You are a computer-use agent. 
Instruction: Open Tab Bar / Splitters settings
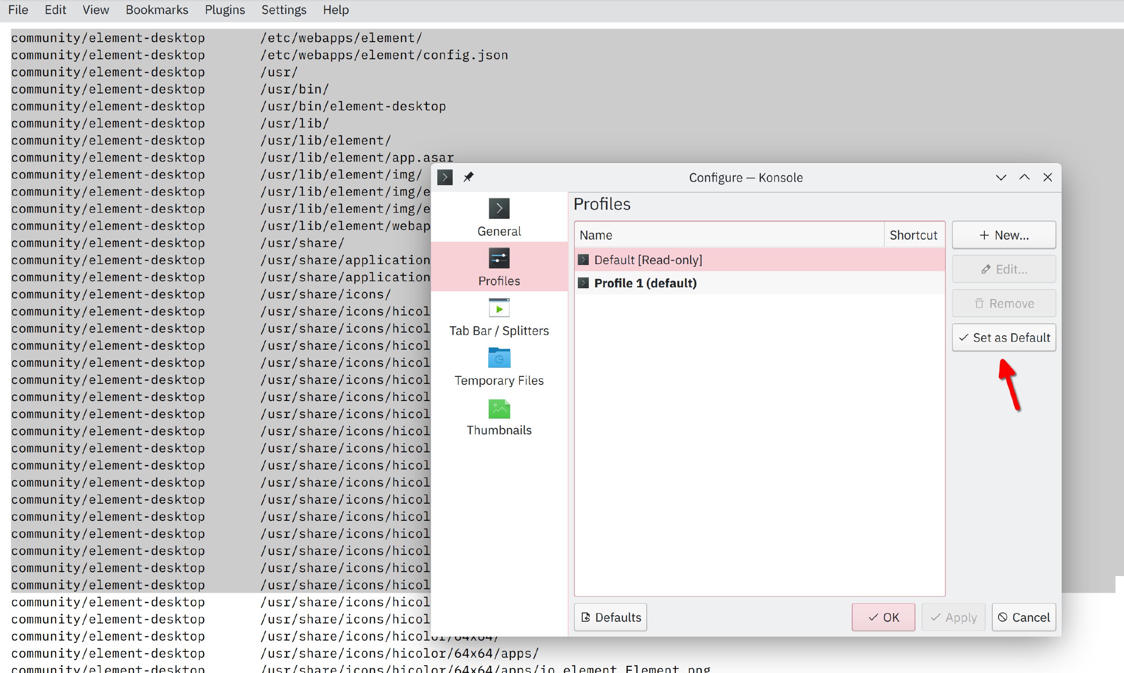(x=499, y=317)
